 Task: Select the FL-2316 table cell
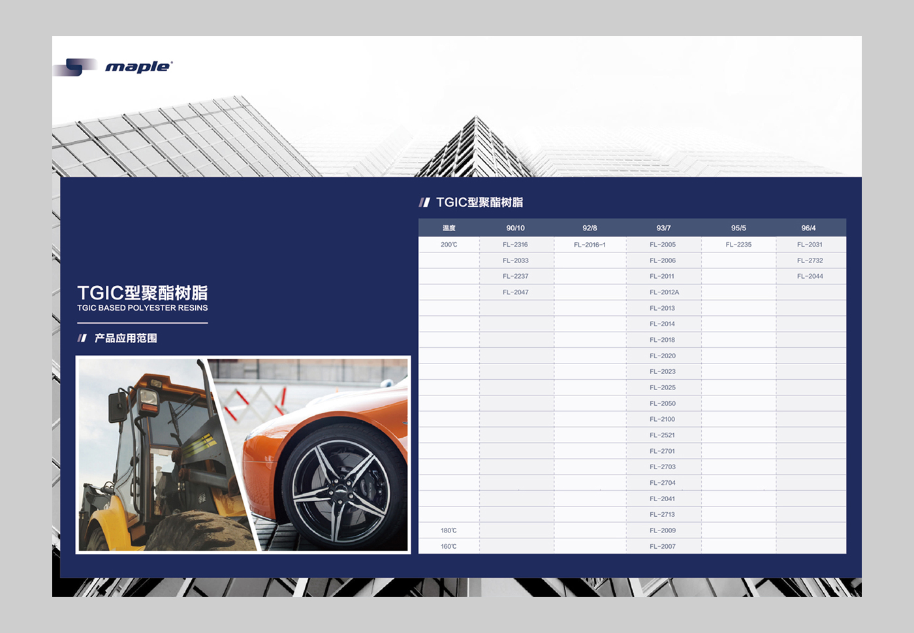coord(515,245)
